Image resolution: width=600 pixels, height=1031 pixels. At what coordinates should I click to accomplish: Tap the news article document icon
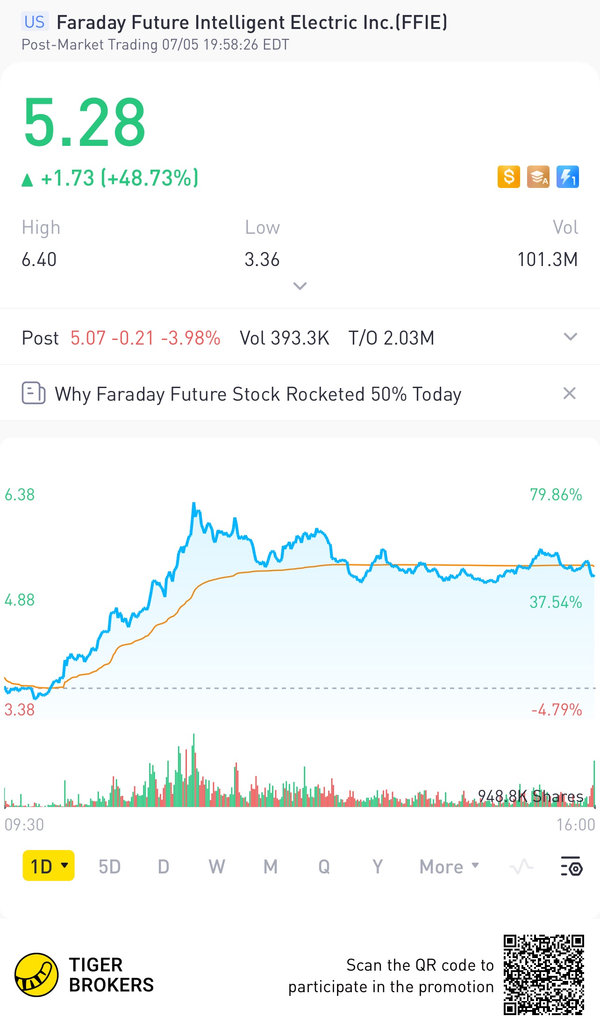(x=34, y=393)
